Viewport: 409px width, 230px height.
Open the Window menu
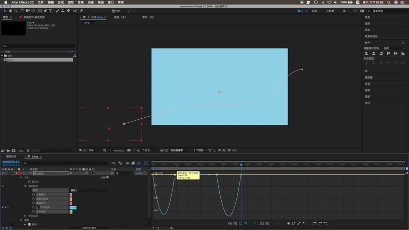[x=110, y=3]
